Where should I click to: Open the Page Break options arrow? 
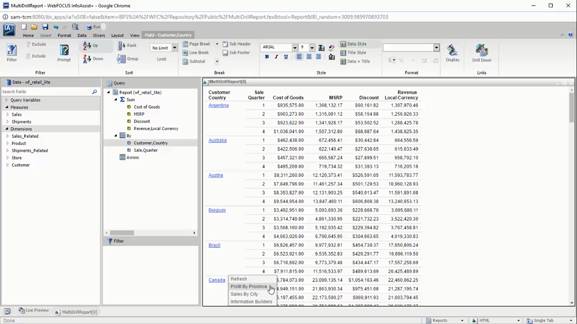point(217,44)
